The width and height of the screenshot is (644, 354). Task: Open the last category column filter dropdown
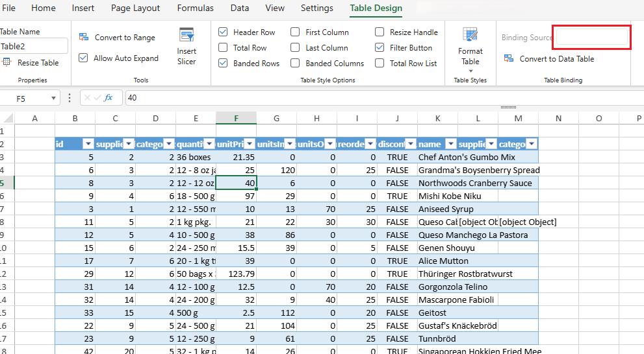pyautogui.click(x=532, y=144)
